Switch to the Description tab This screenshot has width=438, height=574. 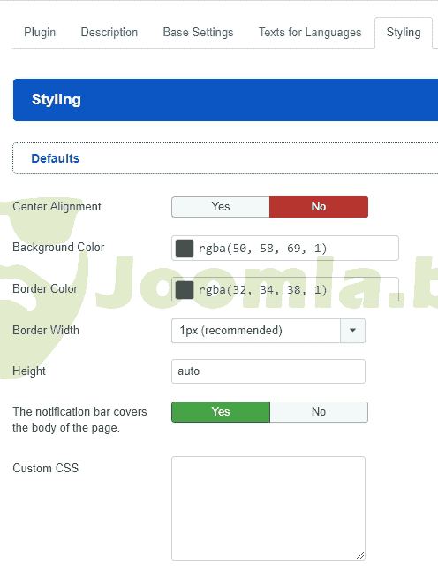109,32
